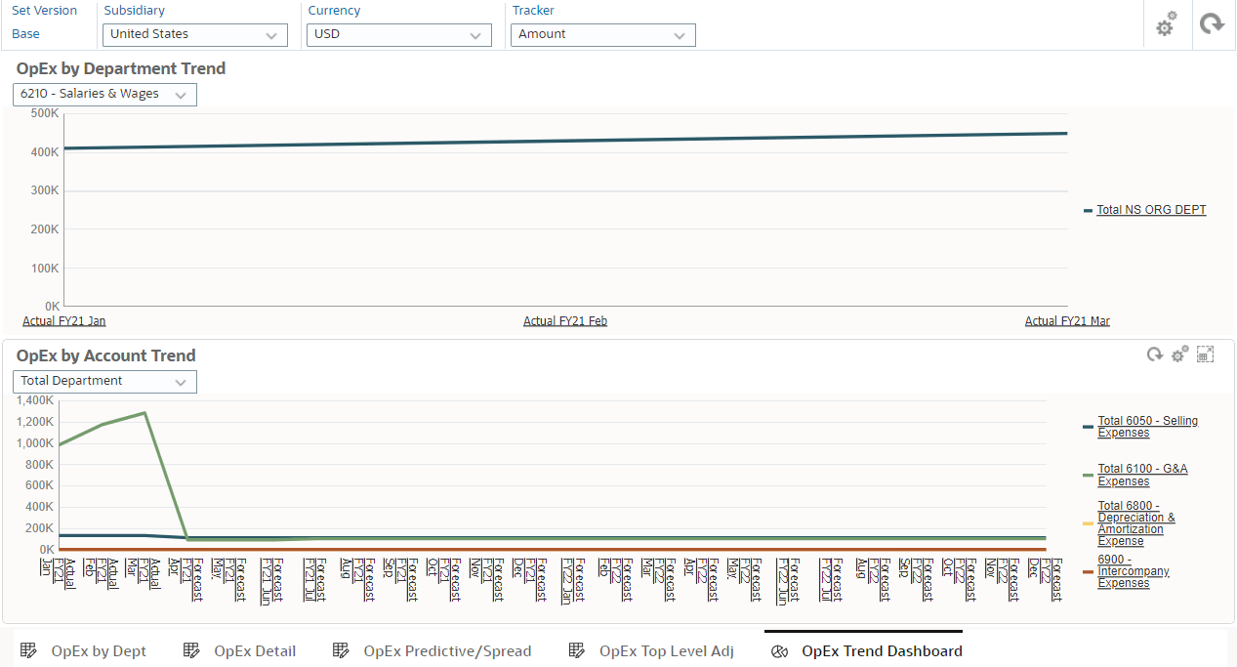Click the Forecast FY22 Dec axis label

coord(1044,580)
